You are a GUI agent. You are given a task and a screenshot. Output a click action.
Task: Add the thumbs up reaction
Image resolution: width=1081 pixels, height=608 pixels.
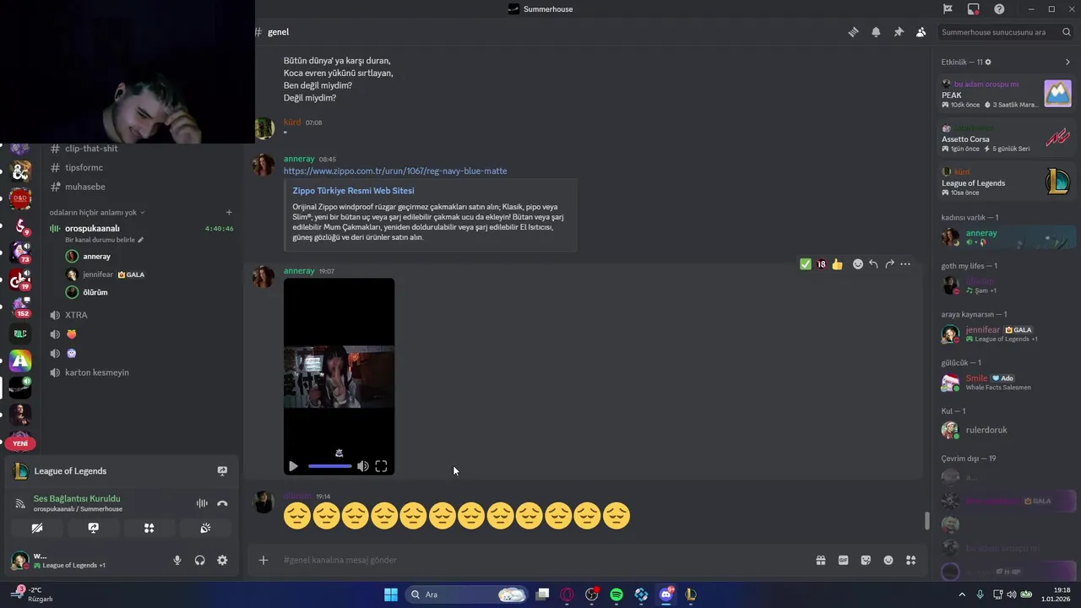[837, 264]
